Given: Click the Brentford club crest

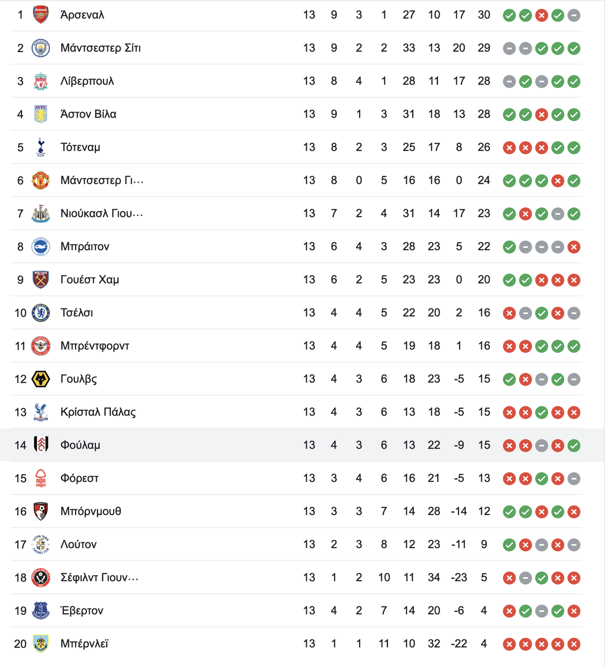Looking at the screenshot, I should point(40,346).
